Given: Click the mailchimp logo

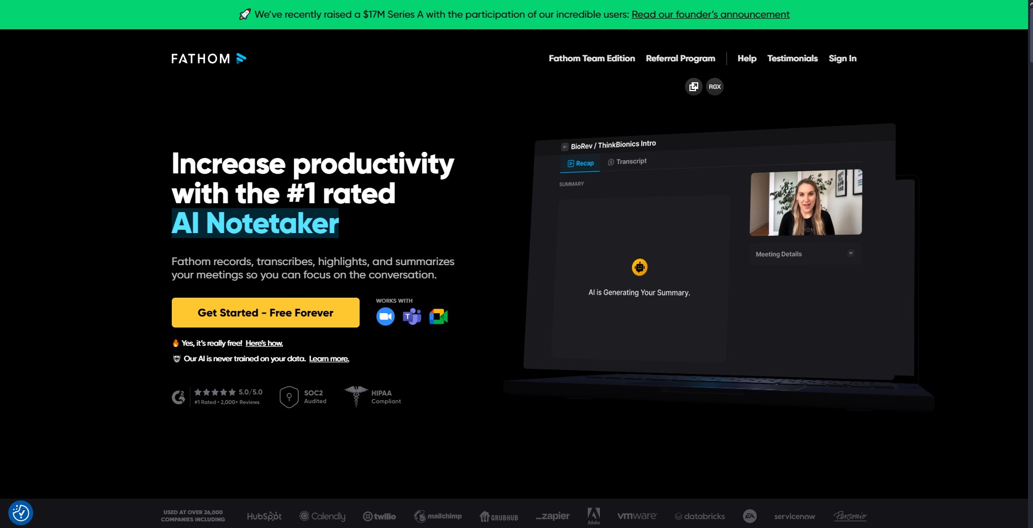Looking at the screenshot, I should pos(438,516).
